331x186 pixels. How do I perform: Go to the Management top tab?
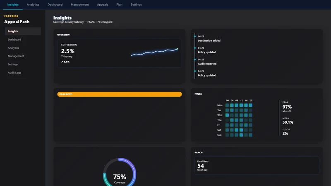coord(79,5)
